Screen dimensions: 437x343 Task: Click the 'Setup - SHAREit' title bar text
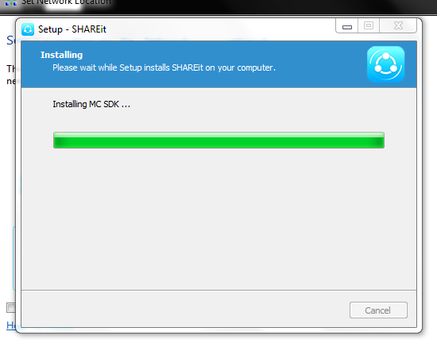pyautogui.click(x=72, y=29)
